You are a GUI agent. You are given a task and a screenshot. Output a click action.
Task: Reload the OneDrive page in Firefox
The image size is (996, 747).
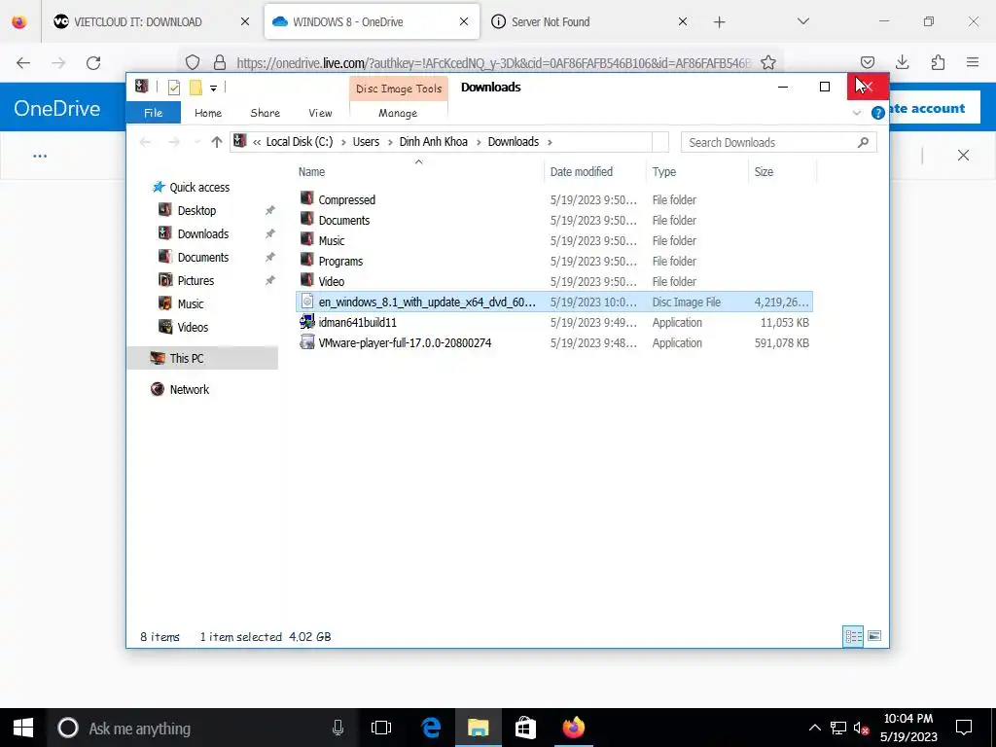(x=93, y=63)
